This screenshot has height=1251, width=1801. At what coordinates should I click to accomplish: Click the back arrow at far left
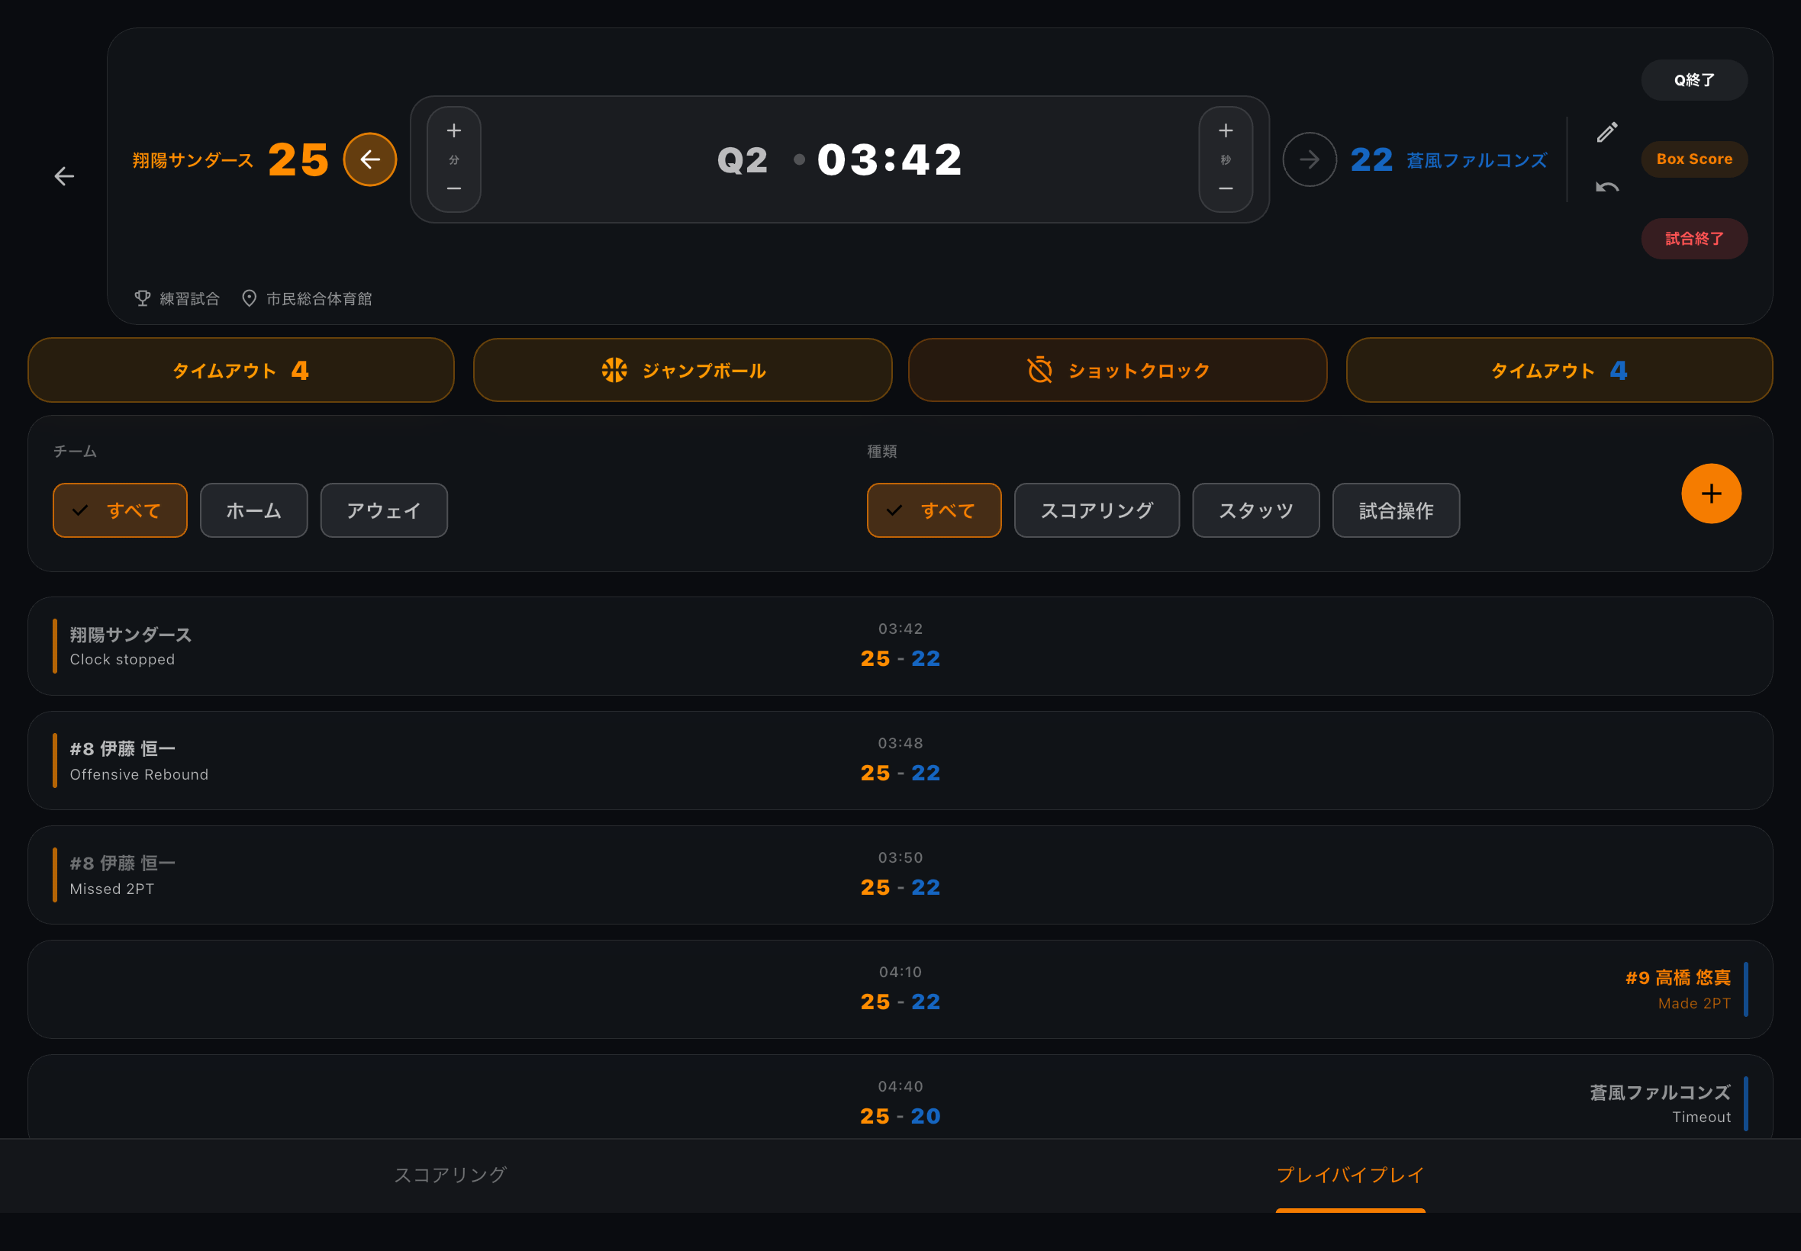[64, 176]
